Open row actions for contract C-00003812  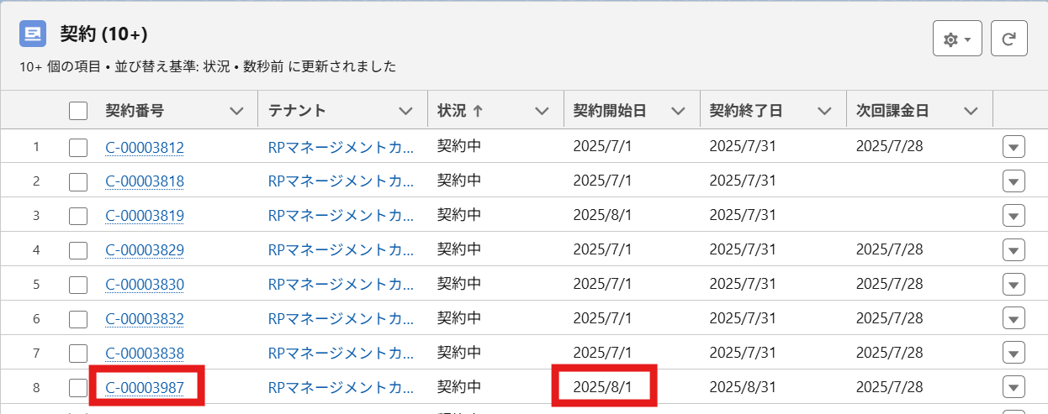click(1014, 147)
